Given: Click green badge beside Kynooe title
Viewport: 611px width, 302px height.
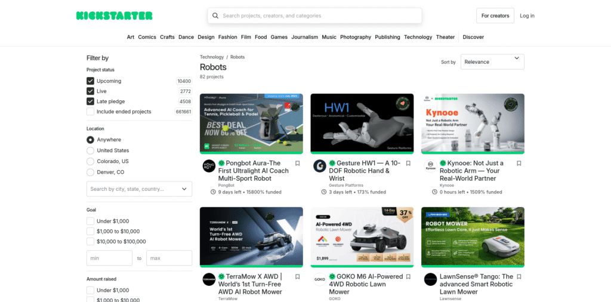Looking at the screenshot, I should point(443,163).
